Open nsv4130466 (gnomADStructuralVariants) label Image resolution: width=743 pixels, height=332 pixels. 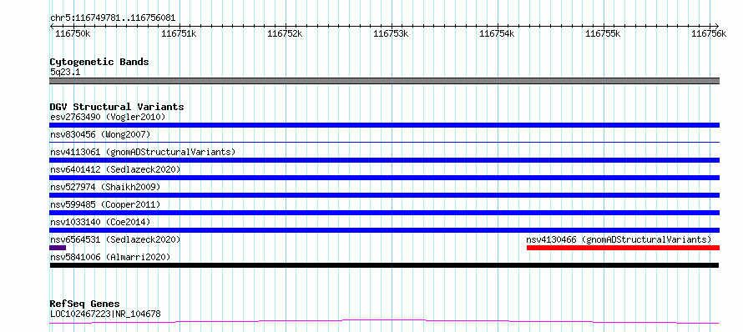click(x=619, y=239)
